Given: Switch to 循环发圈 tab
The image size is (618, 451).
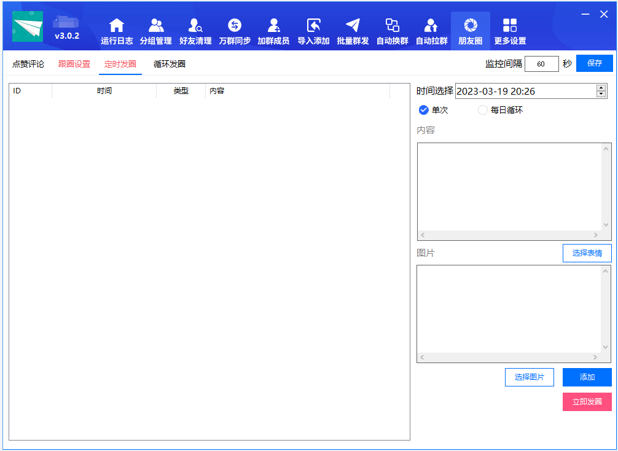Looking at the screenshot, I should point(170,64).
